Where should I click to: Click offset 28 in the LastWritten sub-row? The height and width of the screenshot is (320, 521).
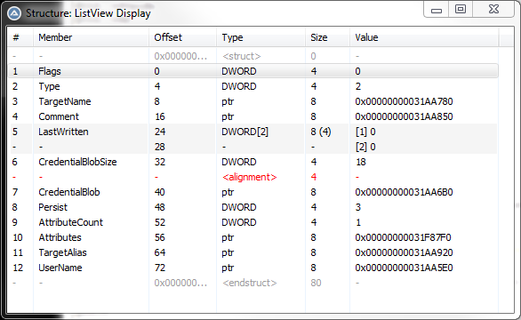point(160,147)
